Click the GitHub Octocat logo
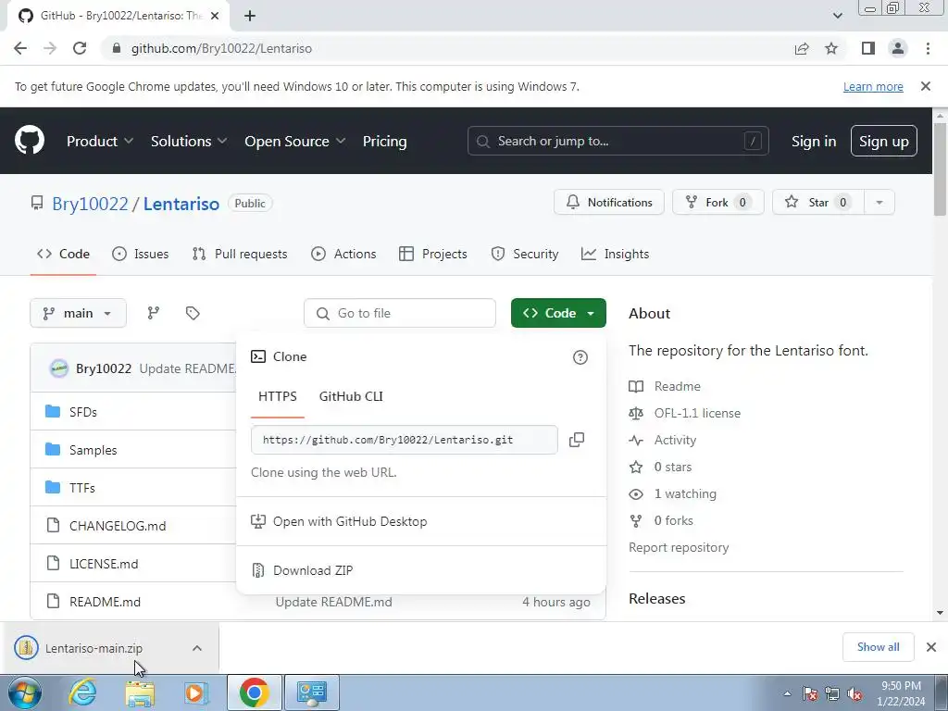 pos(30,141)
